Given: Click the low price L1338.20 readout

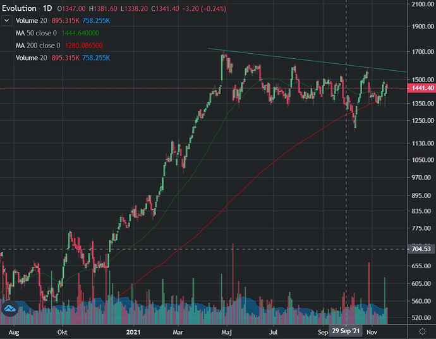Looking at the screenshot, I should (x=135, y=9).
